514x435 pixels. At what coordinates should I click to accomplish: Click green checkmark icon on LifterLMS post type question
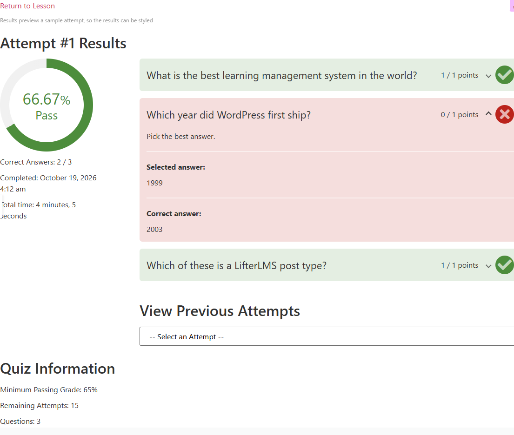[505, 264]
